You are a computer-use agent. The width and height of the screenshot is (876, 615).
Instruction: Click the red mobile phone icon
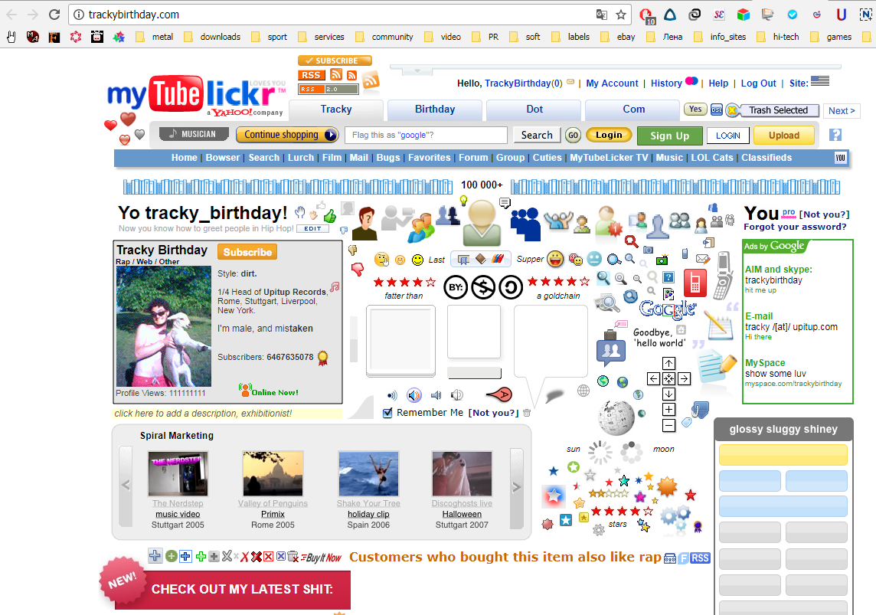(695, 283)
